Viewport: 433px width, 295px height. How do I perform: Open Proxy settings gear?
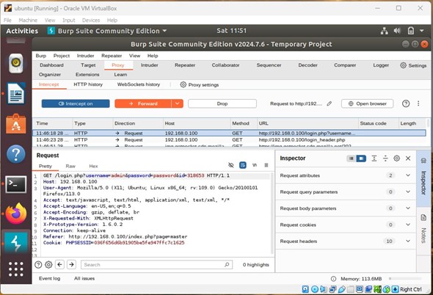183,84
